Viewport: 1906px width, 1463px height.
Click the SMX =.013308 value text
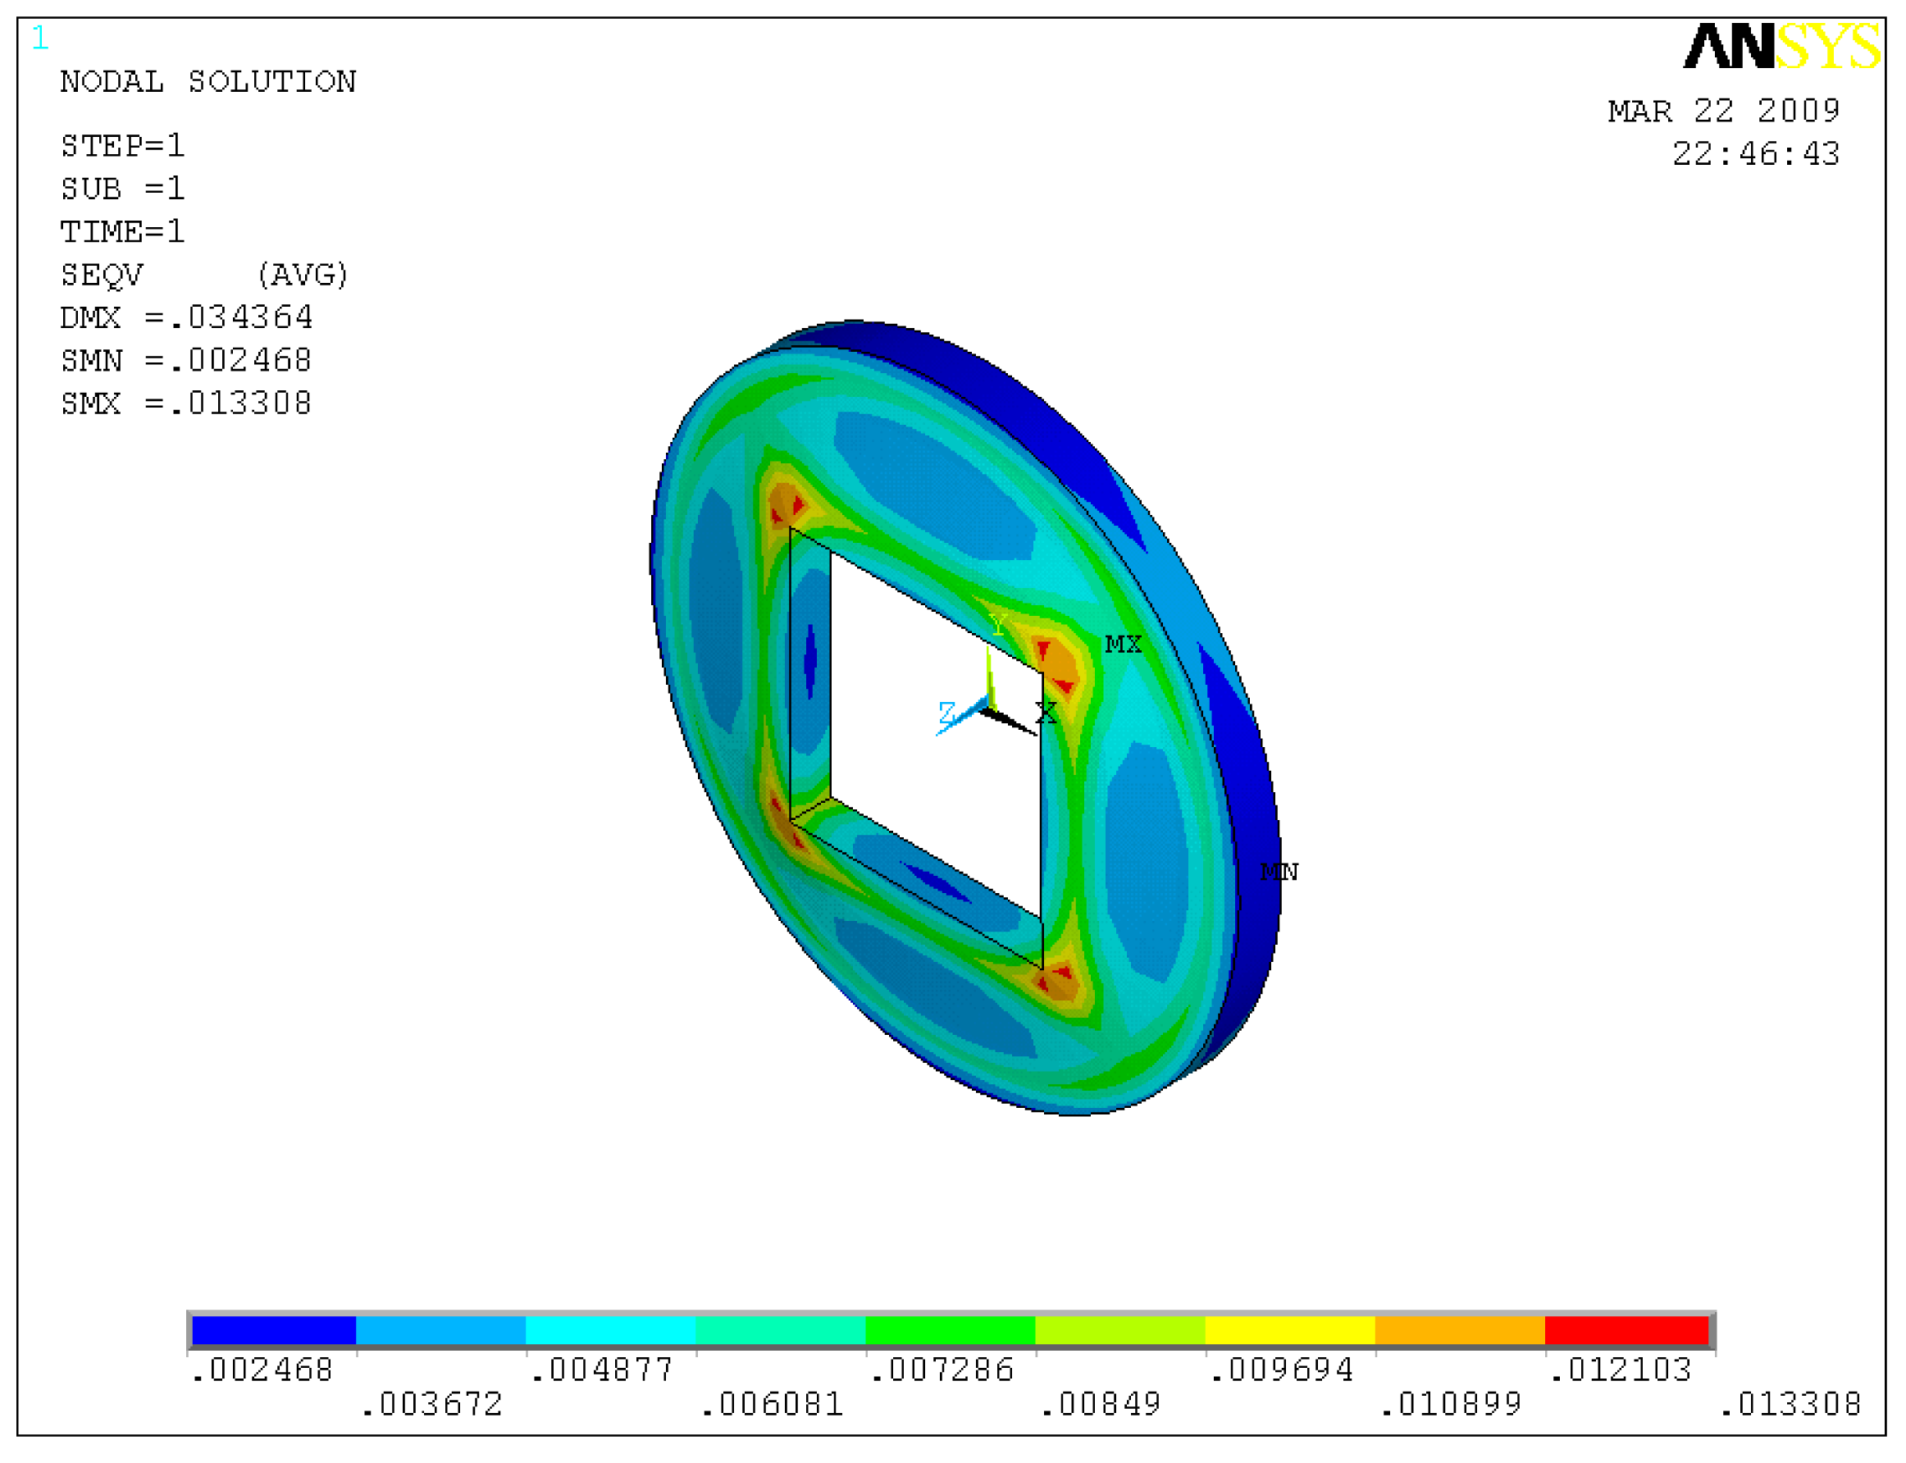coord(185,403)
